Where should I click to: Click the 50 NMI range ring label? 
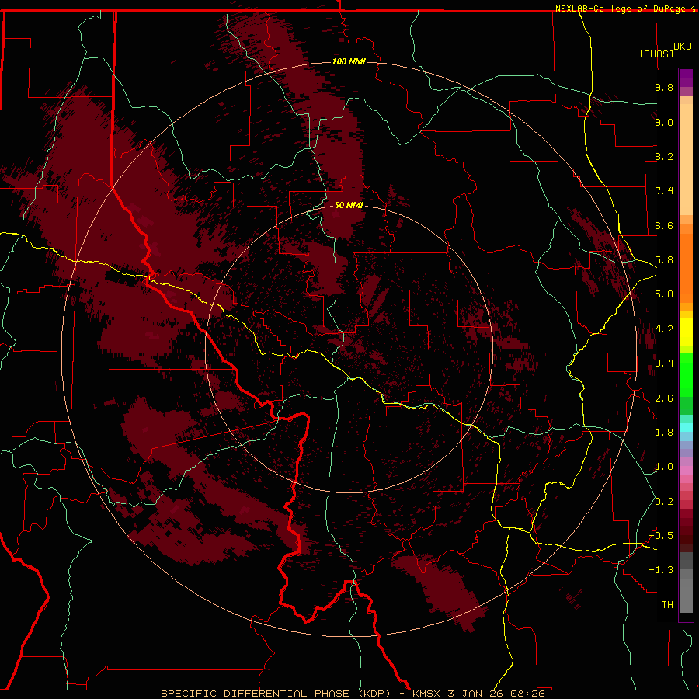tap(349, 205)
